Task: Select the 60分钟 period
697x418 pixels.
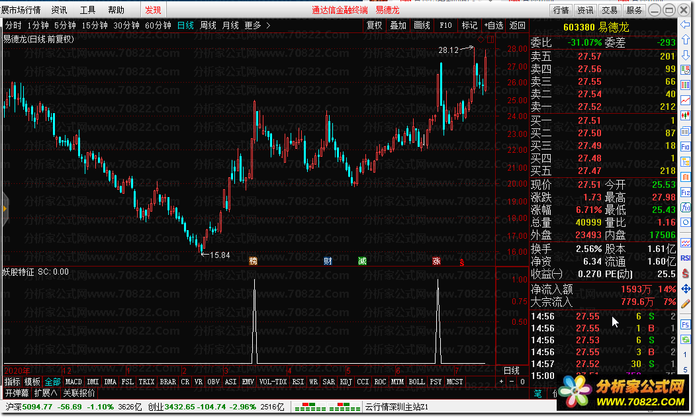Action: coord(158,25)
